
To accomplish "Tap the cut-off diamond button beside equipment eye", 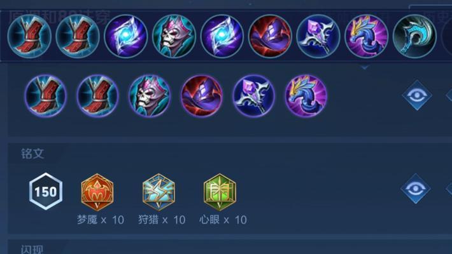I will (449, 95).
